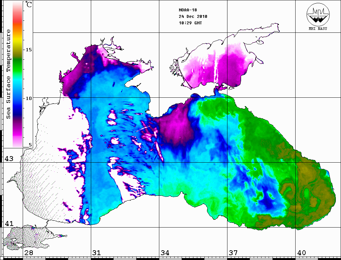Click longitude label 31
The width and height of the screenshot is (341, 260).
[x=97, y=253]
